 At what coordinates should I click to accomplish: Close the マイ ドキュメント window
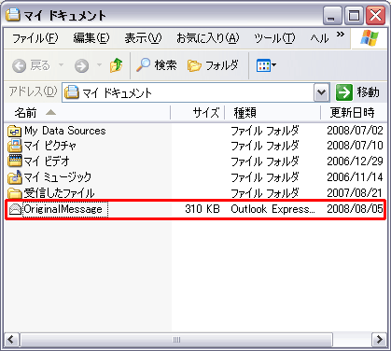(x=375, y=16)
